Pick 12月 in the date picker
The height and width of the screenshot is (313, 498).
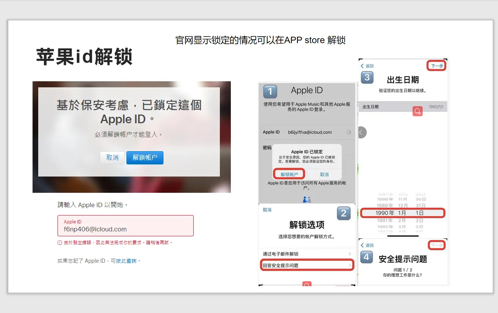pyautogui.click(x=403, y=206)
